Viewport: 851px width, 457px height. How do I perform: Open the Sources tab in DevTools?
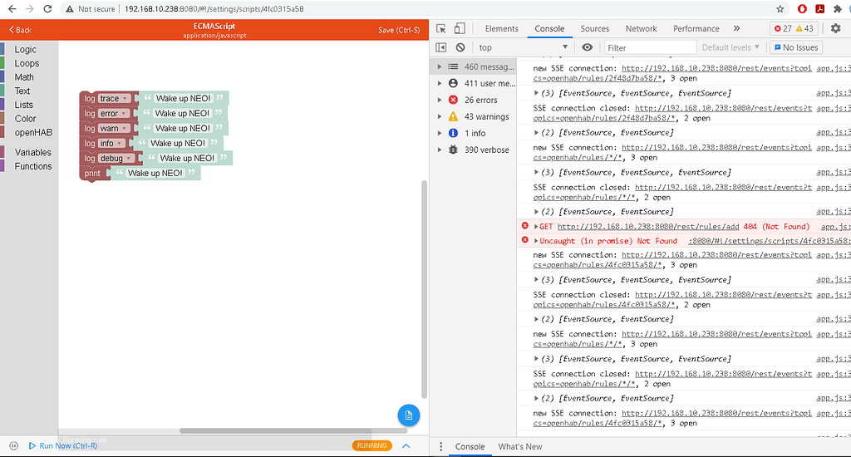[594, 28]
